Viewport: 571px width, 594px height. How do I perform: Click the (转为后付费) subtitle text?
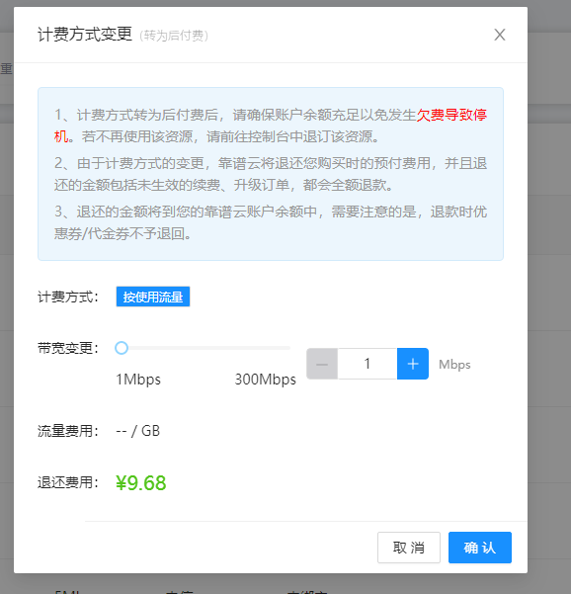[x=174, y=36]
